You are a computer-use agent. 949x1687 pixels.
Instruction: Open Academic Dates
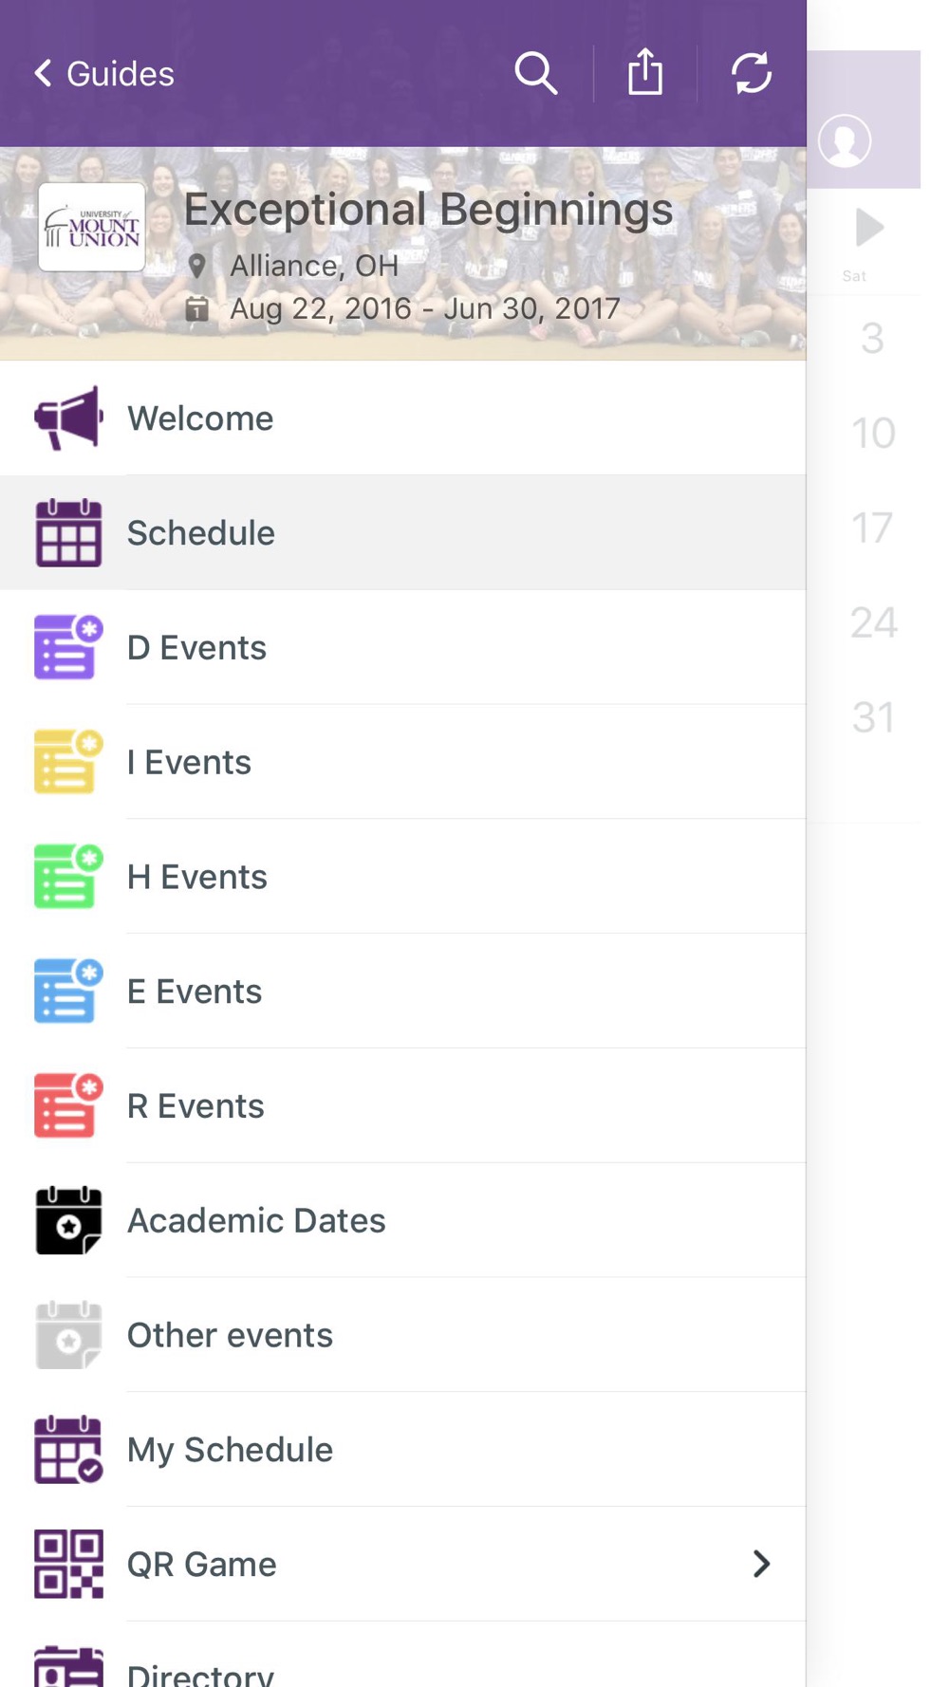click(x=403, y=1220)
